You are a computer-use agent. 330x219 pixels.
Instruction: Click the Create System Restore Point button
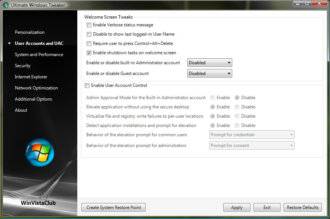pyautogui.click(x=114, y=207)
